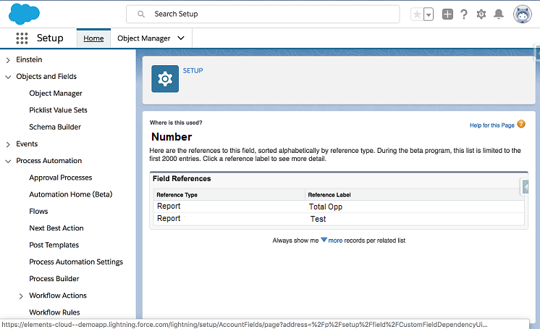Click the Help for this Page link

pos(492,125)
